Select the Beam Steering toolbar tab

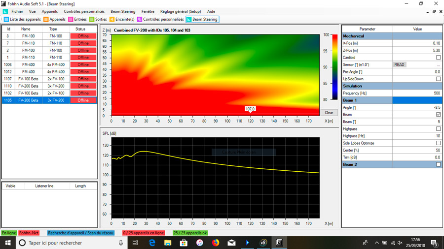click(202, 19)
